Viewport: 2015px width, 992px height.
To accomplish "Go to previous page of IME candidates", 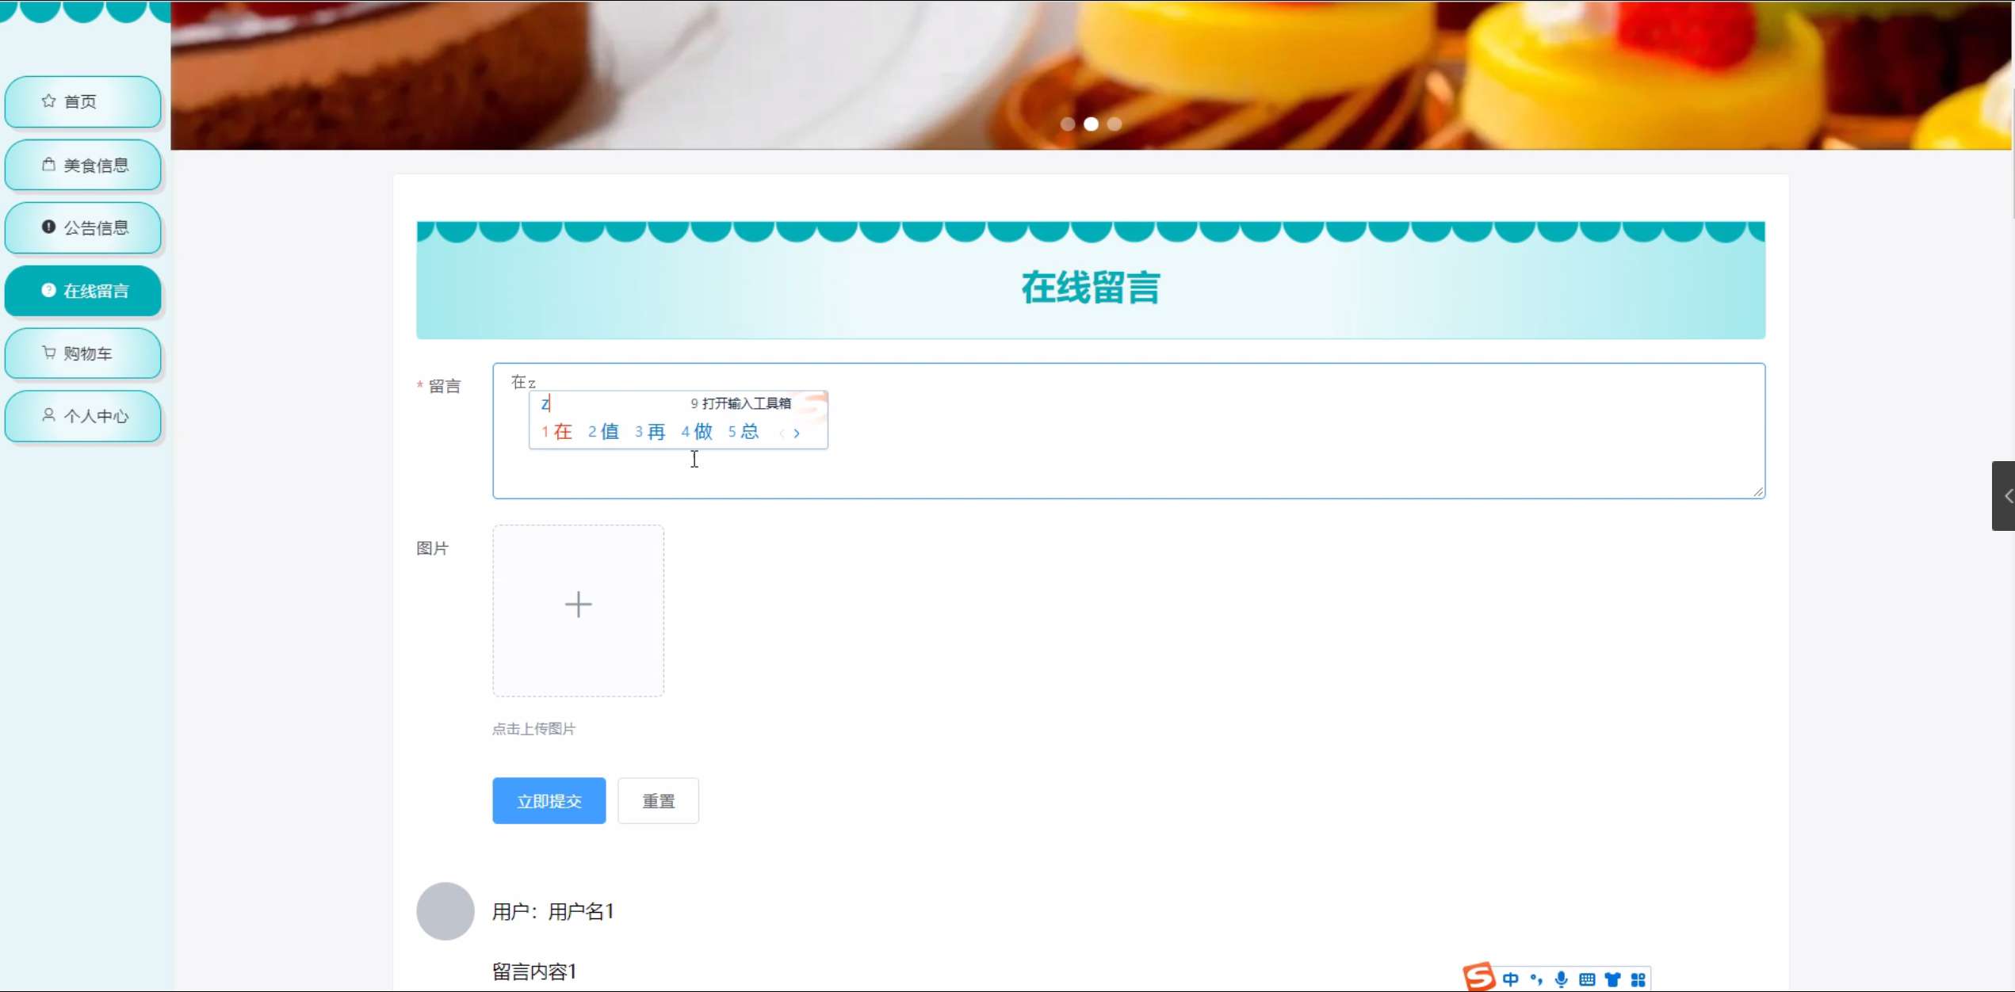I will pos(782,433).
